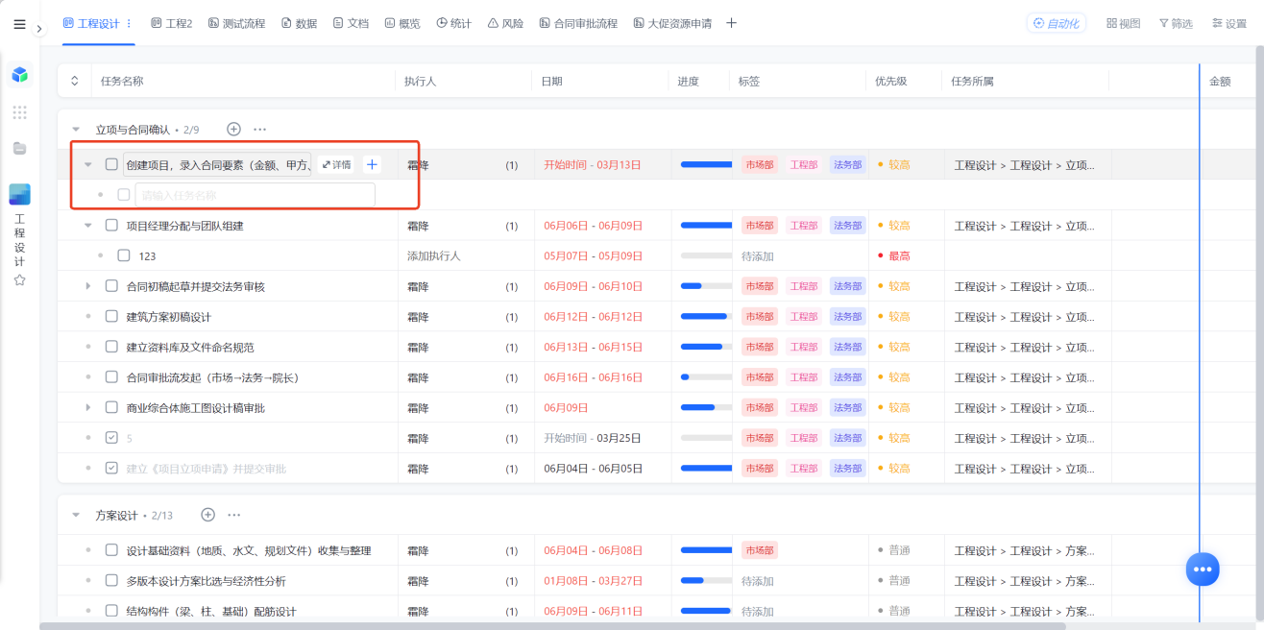The width and height of the screenshot is (1264, 630).
Task: Check the 建筑方案初稿设计 checkbox
Action: point(111,316)
